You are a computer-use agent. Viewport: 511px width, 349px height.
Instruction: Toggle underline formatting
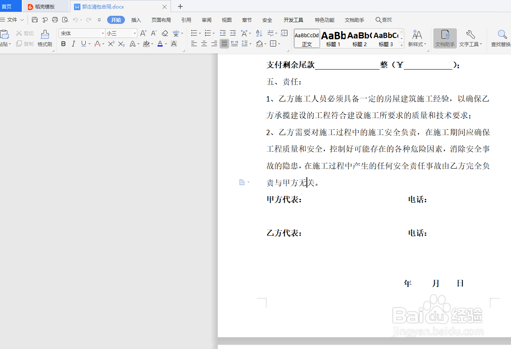83,44
